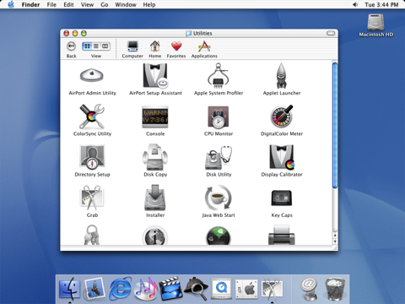Screen dimensions: 405x304
Task: Open the Applet Launcher rocket icon
Action: click(281, 75)
